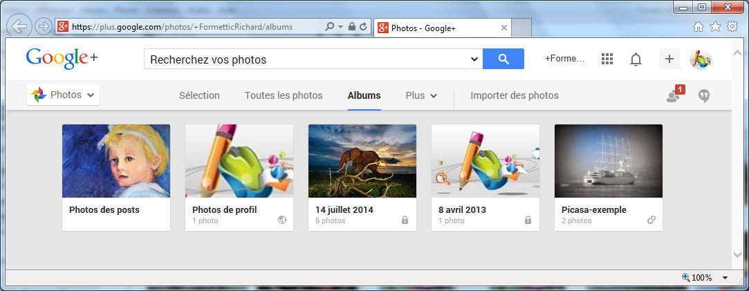This screenshot has width=749, height=291.
Task: Expand the Plus menu dropdown
Action: tap(421, 95)
